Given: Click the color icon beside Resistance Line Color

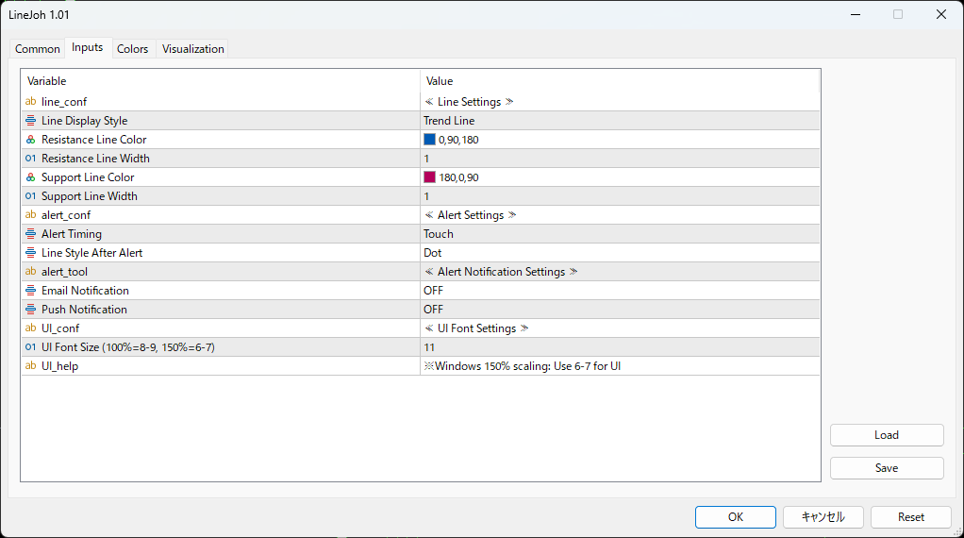Looking at the screenshot, I should pos(31,140).
